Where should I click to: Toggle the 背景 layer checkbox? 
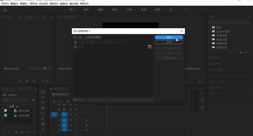click(75, 47)
